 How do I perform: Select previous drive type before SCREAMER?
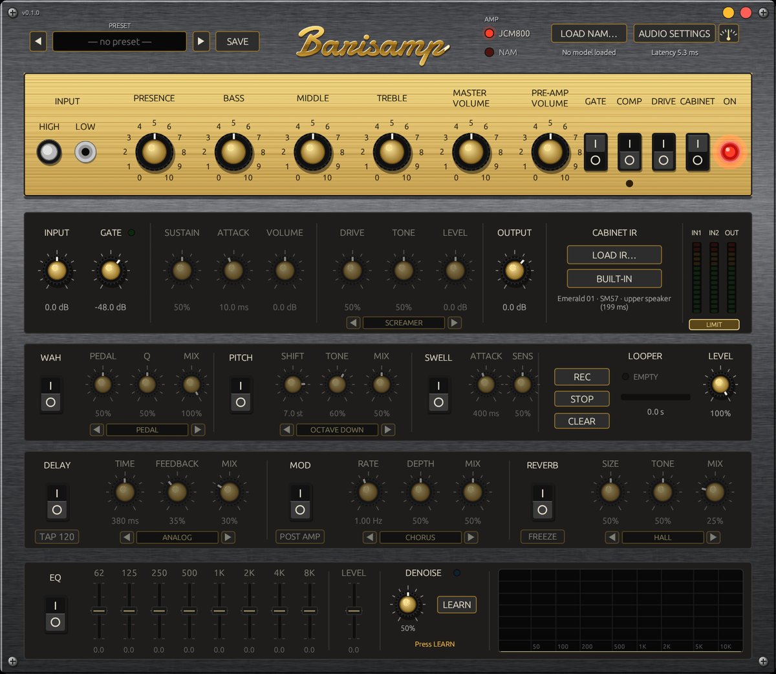click(x=353, y=322)
